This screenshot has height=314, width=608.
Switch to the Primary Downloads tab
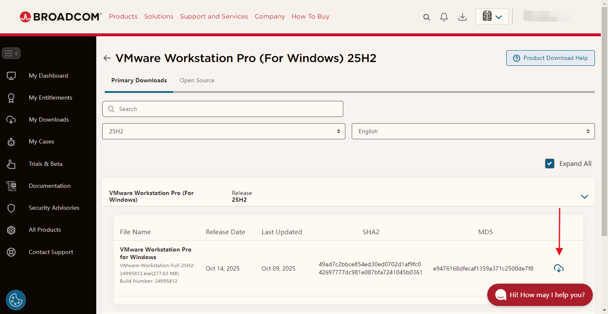[139, 80]
